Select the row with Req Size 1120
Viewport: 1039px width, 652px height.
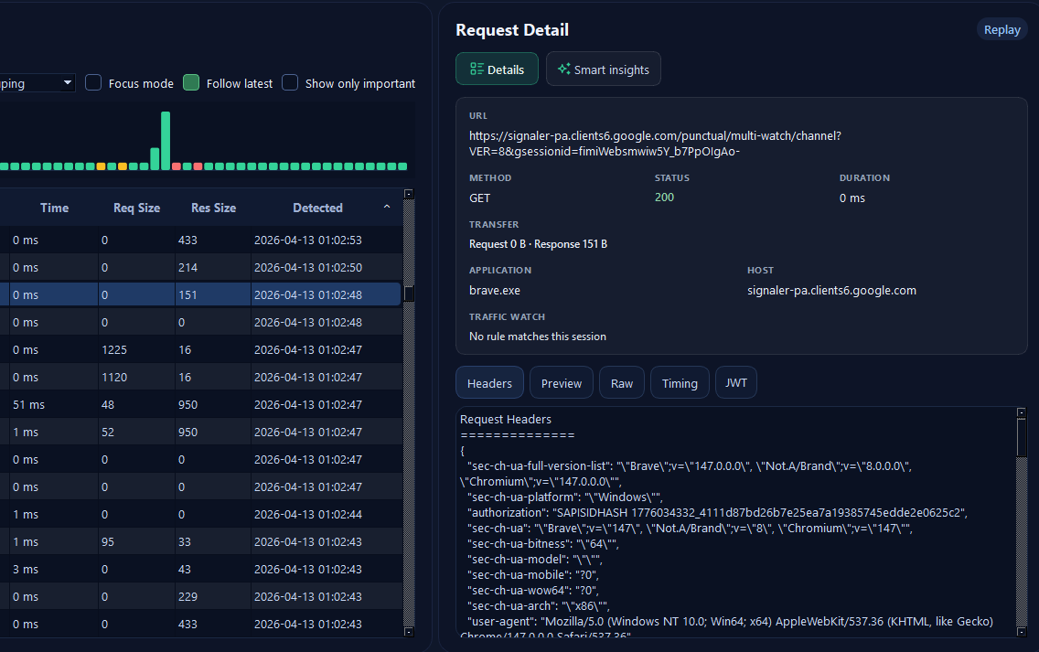tap(200, 377)
